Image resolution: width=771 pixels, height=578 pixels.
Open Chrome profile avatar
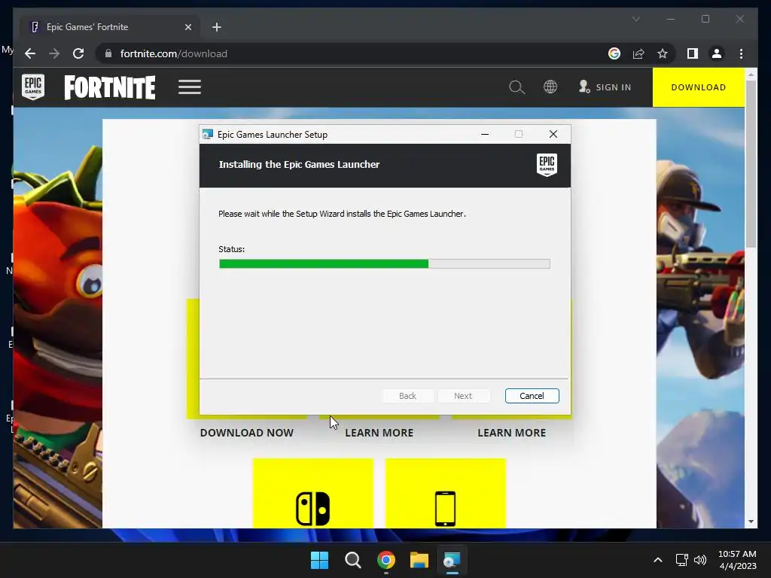click(x=717, y=53)
